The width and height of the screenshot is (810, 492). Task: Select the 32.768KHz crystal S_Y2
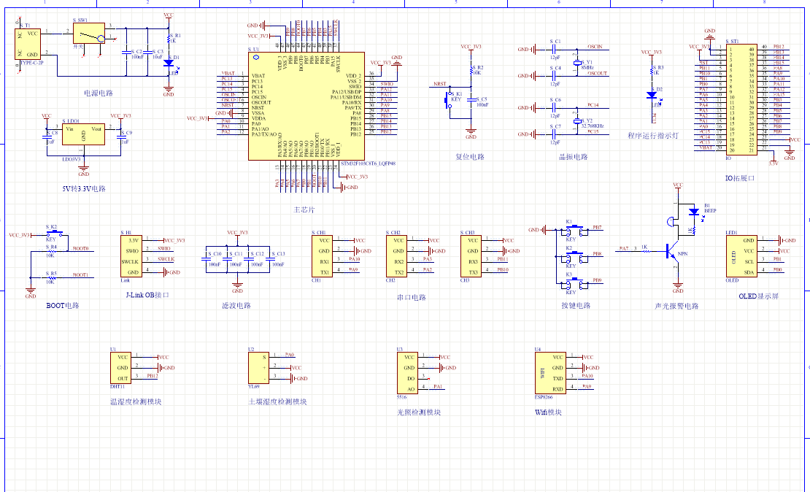click(x=576, y=121)
